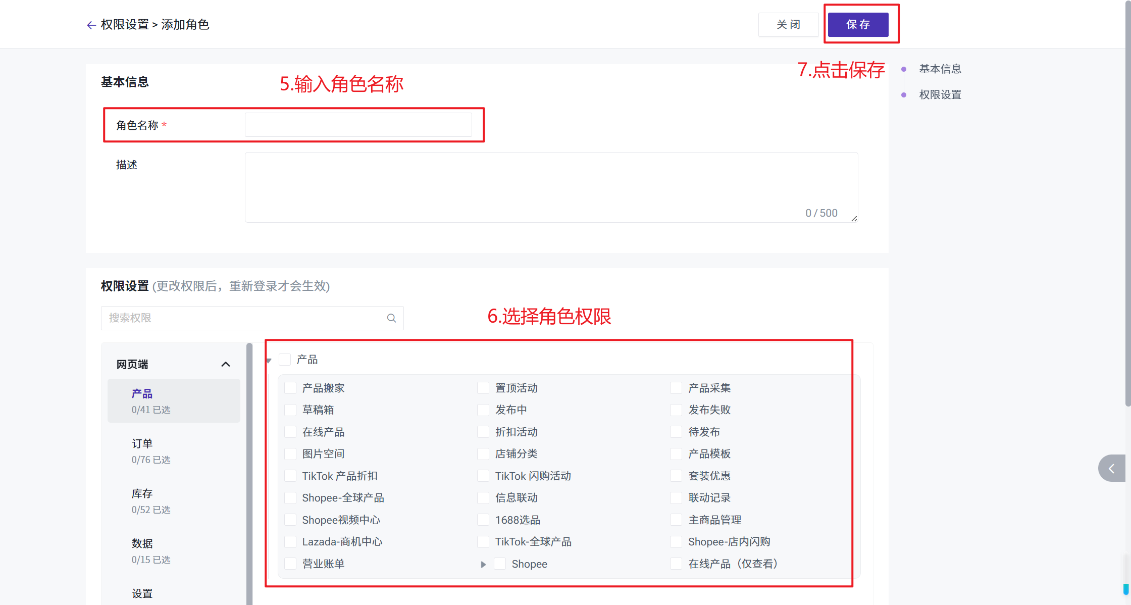Image resolution: width=1131 pixels, height=605 pixels.
Task: Open the side panel with the left-chevron tab
Action: pyautogui.click(x=1111, y=469)
